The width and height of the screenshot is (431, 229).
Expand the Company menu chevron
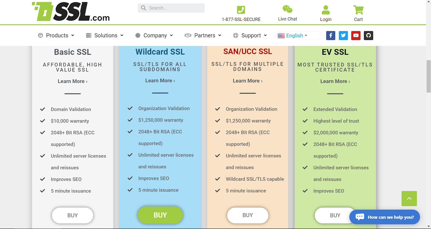(x=171, y=35)
